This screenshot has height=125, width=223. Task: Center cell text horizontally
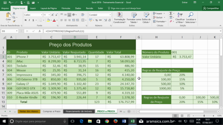pos(66,20)
